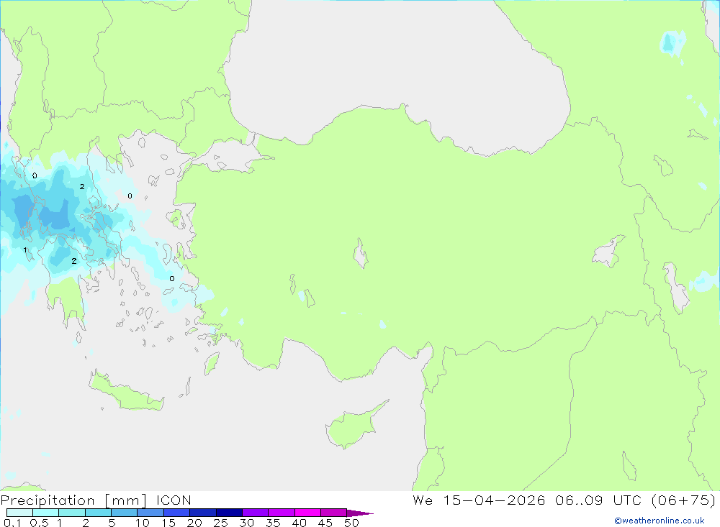Select the 5–10 mm blue legend swatch
This screenshot has width=720, height=527.
coord(125,513)
